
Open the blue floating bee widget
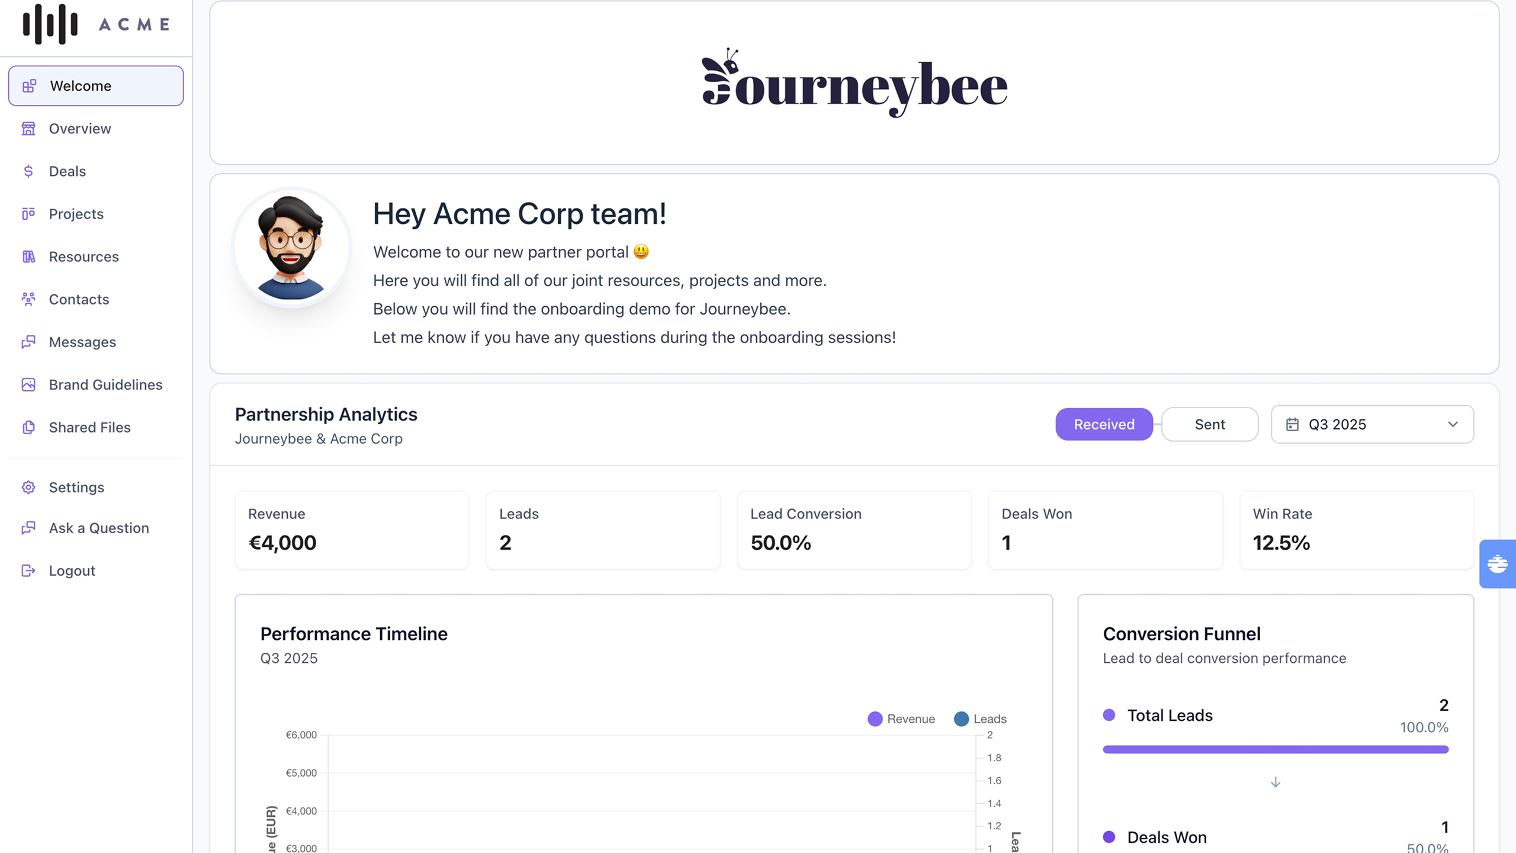[x=1497, y=563]
